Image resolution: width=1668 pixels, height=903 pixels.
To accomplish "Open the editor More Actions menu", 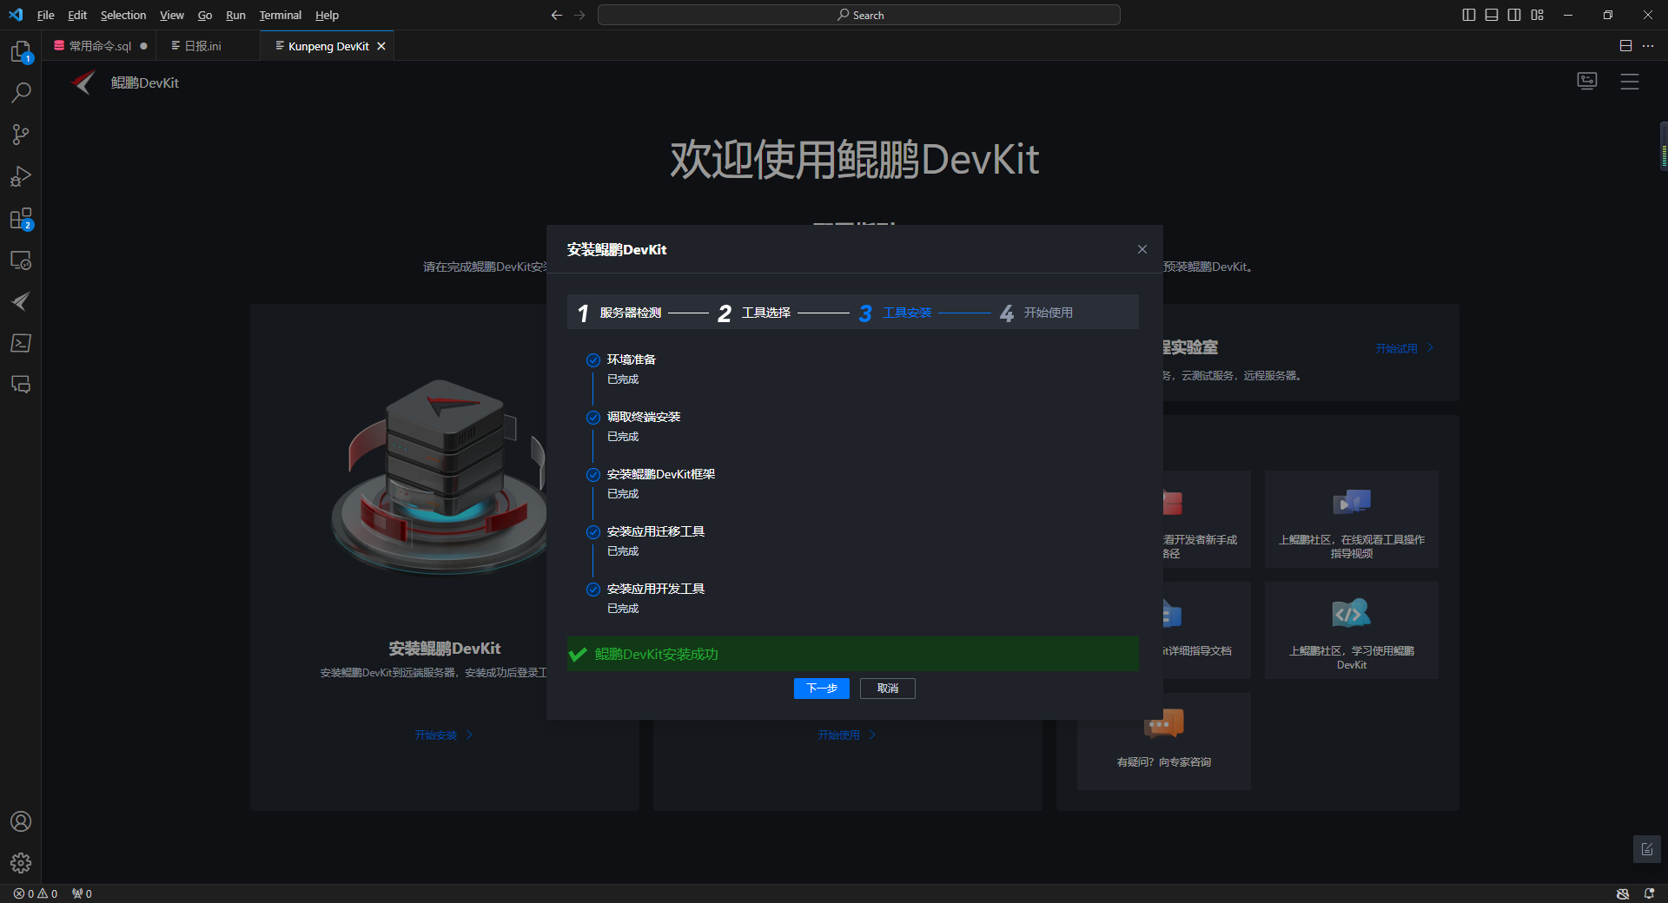I will click(x=1649, y=45).
